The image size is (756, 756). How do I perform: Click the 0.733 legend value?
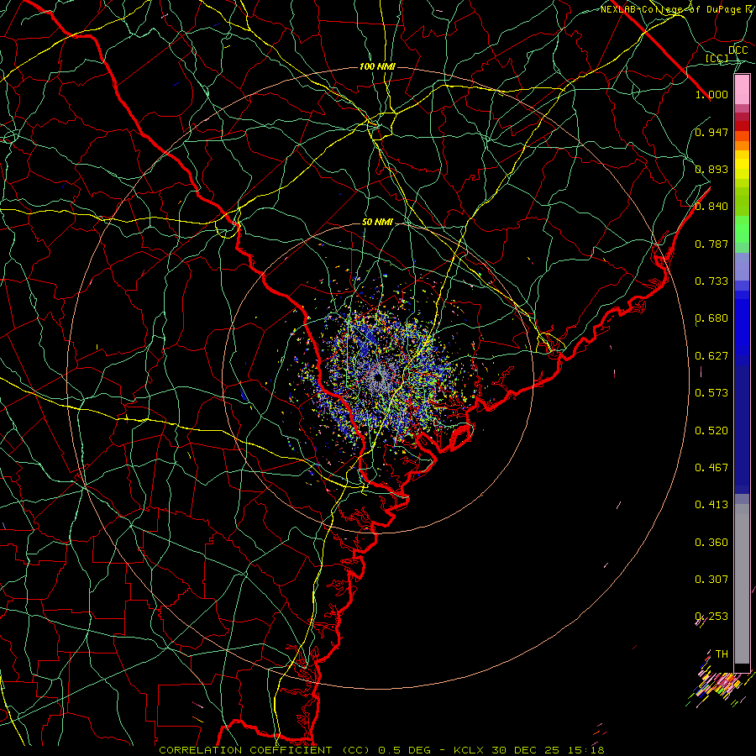tap(711, 281)
